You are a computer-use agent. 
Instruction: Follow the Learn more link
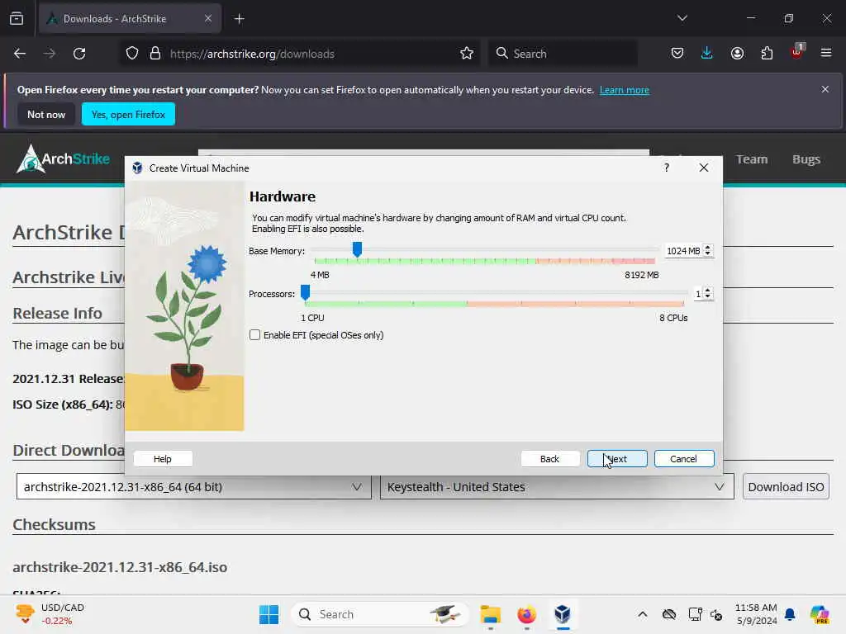625,90
